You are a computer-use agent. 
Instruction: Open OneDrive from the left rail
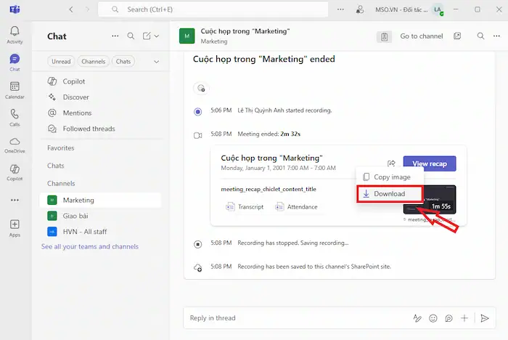tap(15, 145)
